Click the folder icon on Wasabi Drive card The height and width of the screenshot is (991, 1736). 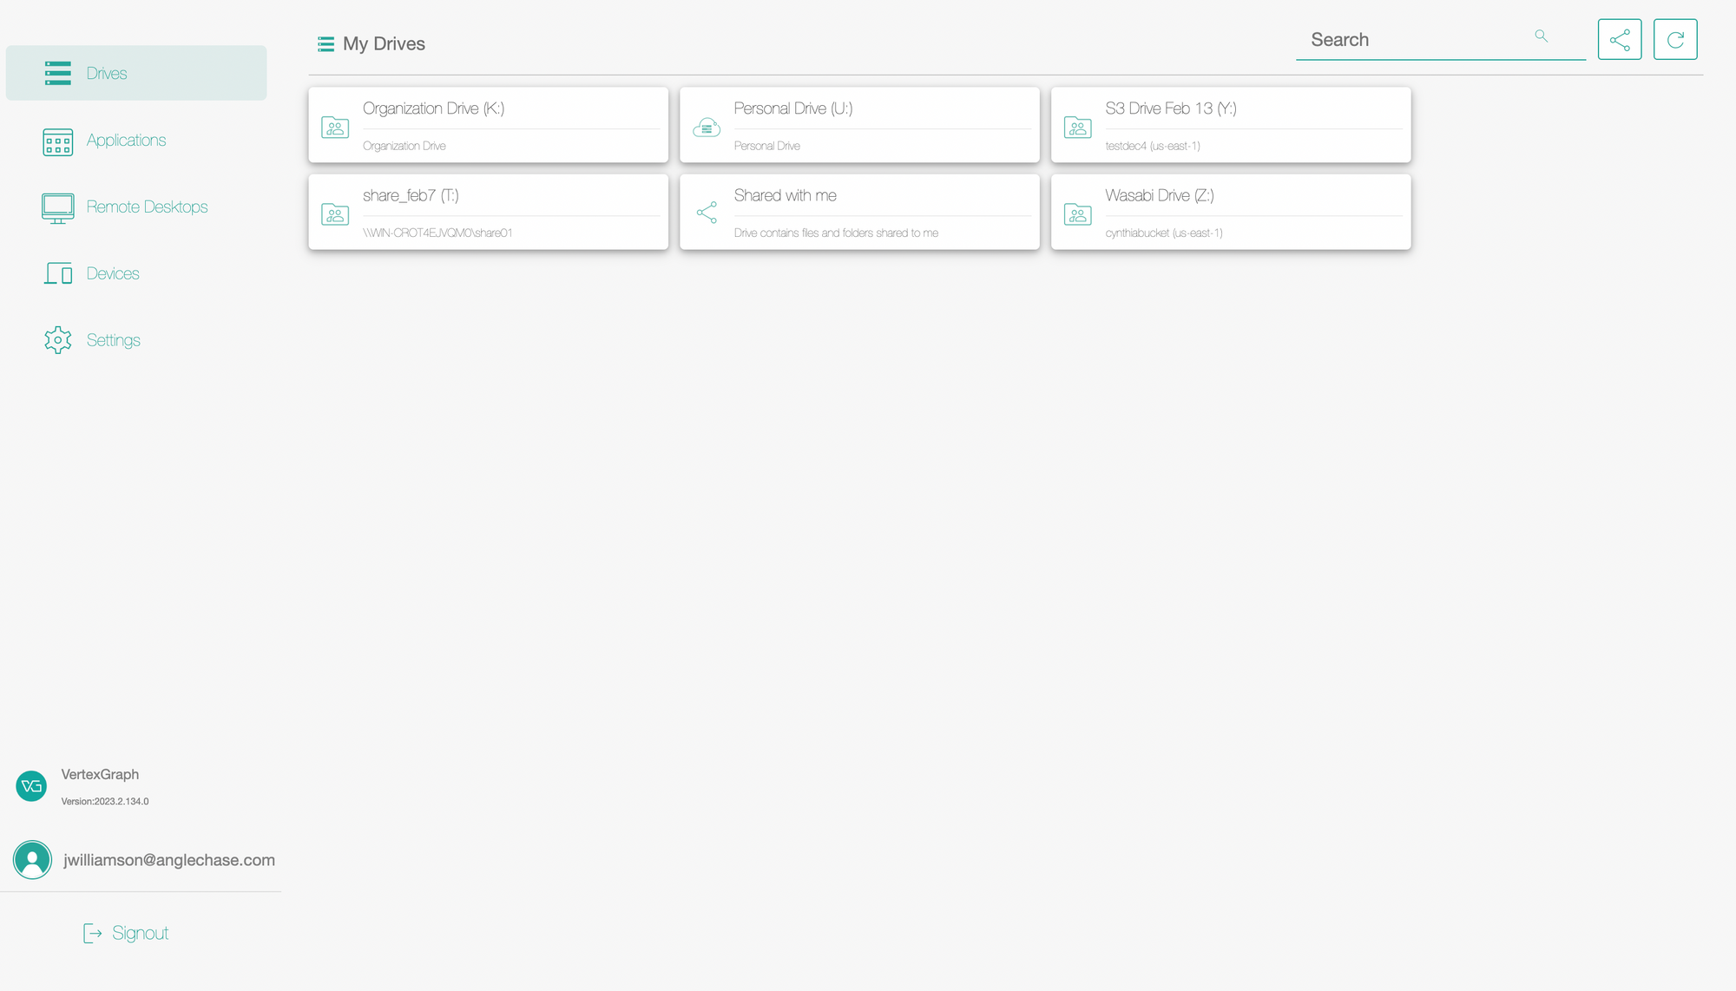[x=1078, y=213]
